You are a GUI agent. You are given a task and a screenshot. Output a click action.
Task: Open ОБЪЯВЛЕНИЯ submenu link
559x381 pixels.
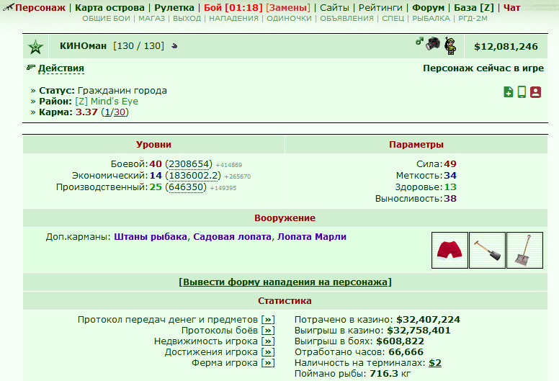click(x=347, y=19)
